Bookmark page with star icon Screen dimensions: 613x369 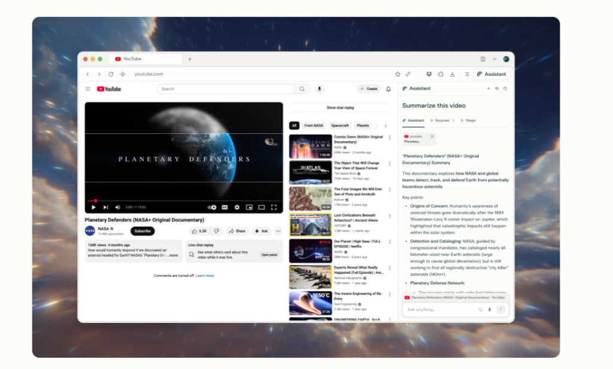tap(397, 74)
